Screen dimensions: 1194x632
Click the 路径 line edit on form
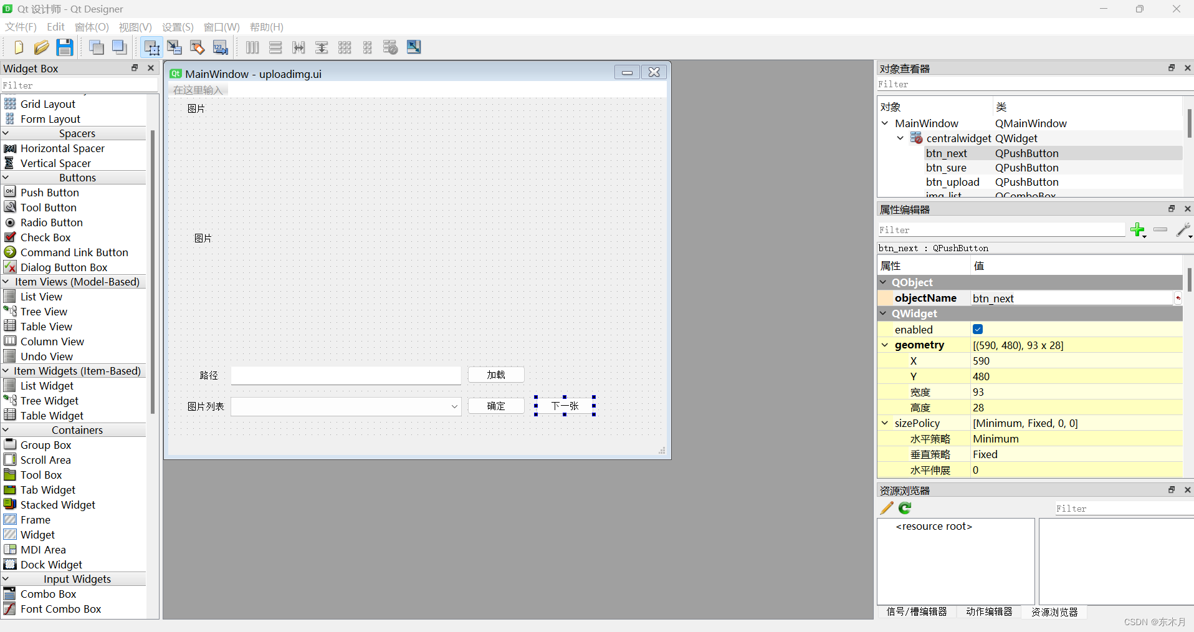click(x=346, y=375)
